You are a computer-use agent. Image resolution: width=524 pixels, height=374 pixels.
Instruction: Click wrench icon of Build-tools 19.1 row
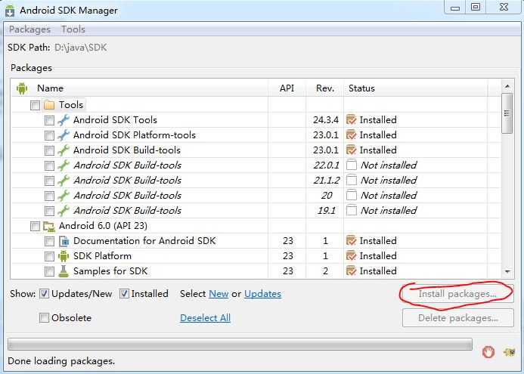(x=64, y=211)
